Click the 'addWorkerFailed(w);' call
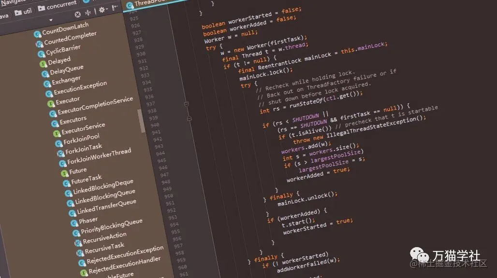This screenshot has width=497, height=278. [308, 265]
